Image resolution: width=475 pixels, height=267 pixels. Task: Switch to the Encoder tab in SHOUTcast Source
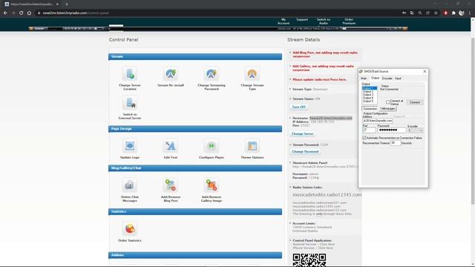(387, 79)
